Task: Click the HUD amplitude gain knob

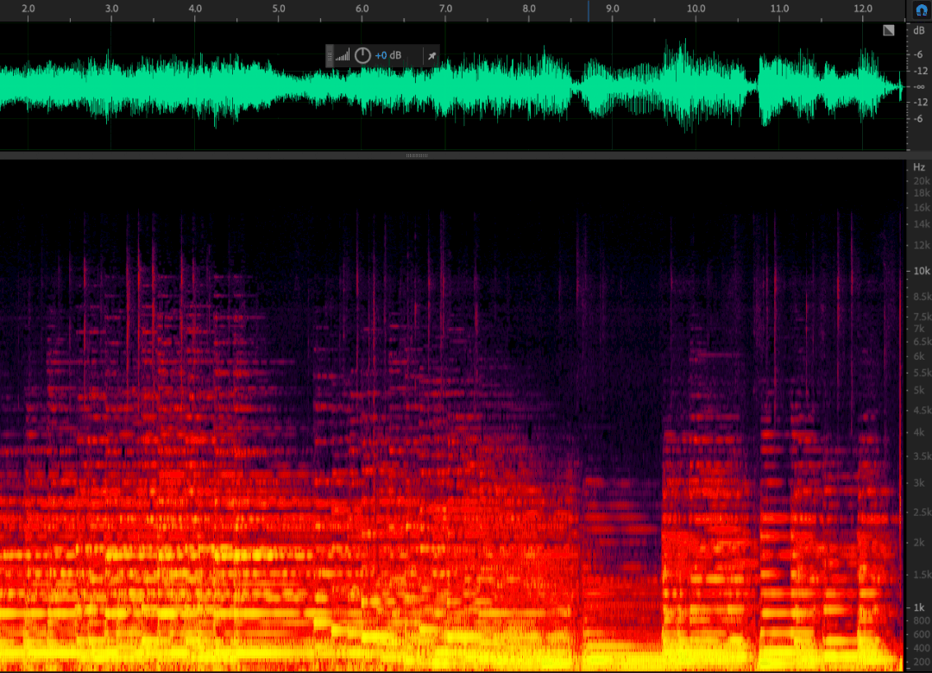Action: click(362, 55)
